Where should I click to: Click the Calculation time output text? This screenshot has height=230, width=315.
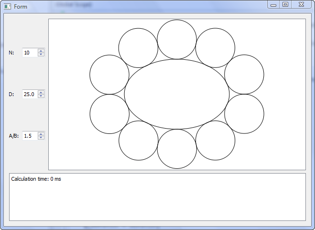pyautogui.click(x=36, y=179)
